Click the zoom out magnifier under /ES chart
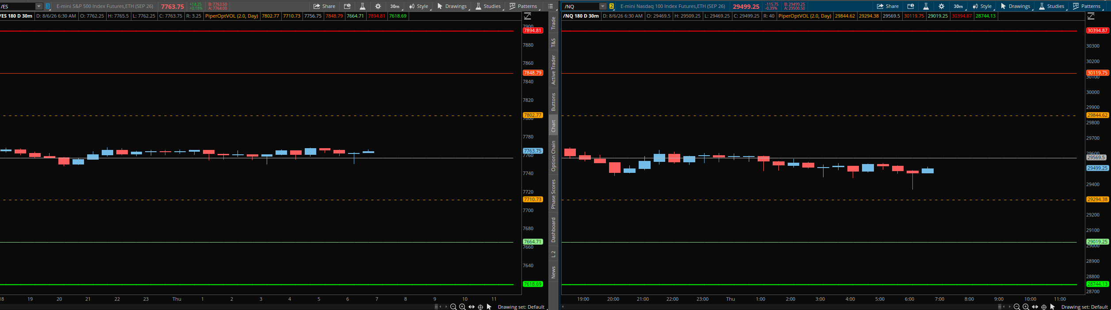The height and width of the screenshot is (310, 1111). [453, 307]
